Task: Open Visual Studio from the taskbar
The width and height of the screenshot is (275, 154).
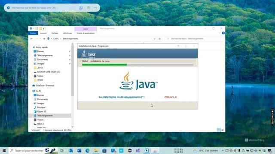Action: click(x=138, y=151)
